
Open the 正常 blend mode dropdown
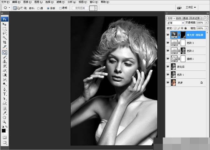pyautogui.click(x=175, y=23)
